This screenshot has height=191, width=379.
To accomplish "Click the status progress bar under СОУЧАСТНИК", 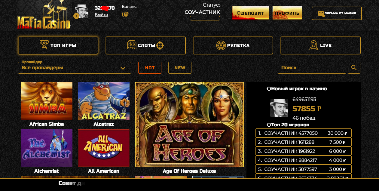I will (x=205, y=18).
